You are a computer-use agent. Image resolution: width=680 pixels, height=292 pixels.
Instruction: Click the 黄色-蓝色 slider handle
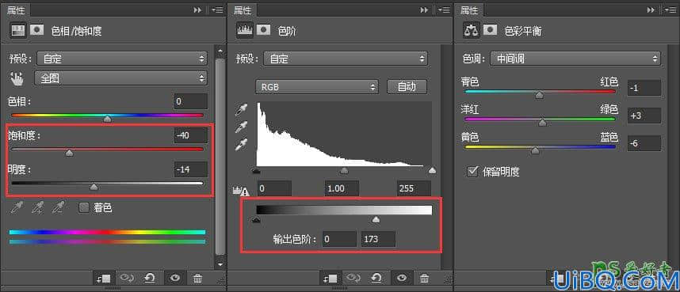(x=536, y=150)
